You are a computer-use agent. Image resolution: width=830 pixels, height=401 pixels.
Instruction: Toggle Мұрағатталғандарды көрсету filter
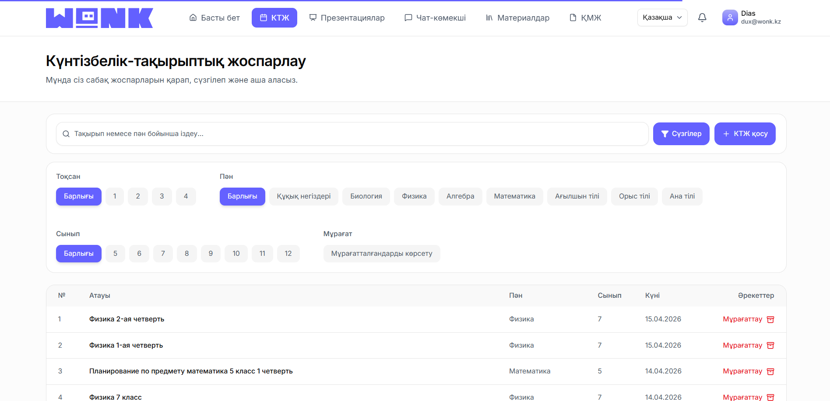pyautogui.click(x=381, y=254)
